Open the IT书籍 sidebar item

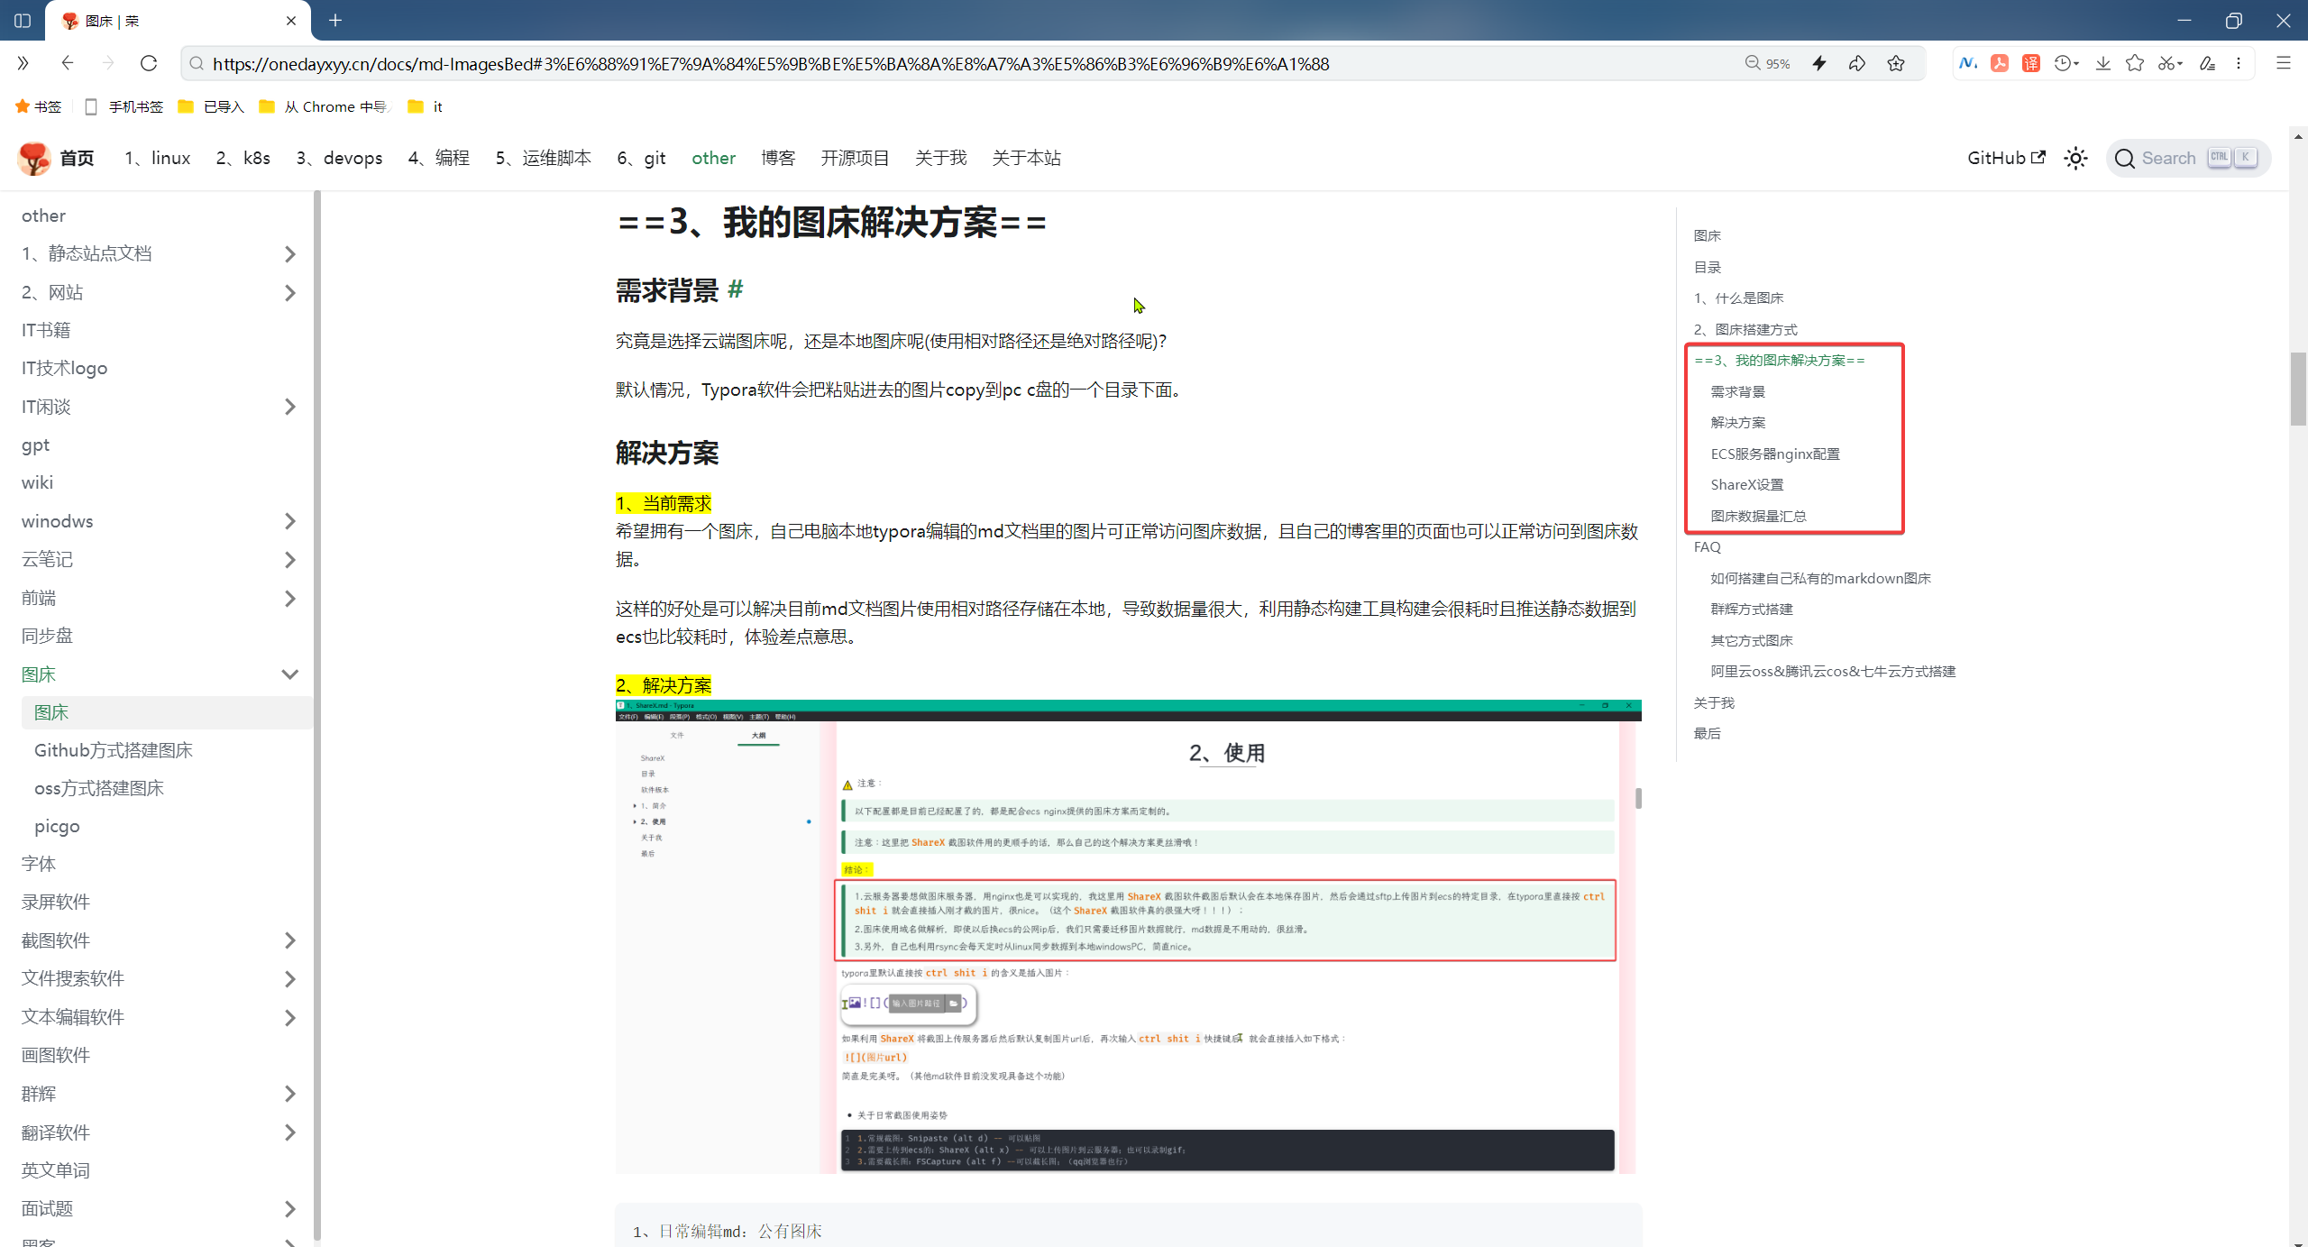pos(46,330)
